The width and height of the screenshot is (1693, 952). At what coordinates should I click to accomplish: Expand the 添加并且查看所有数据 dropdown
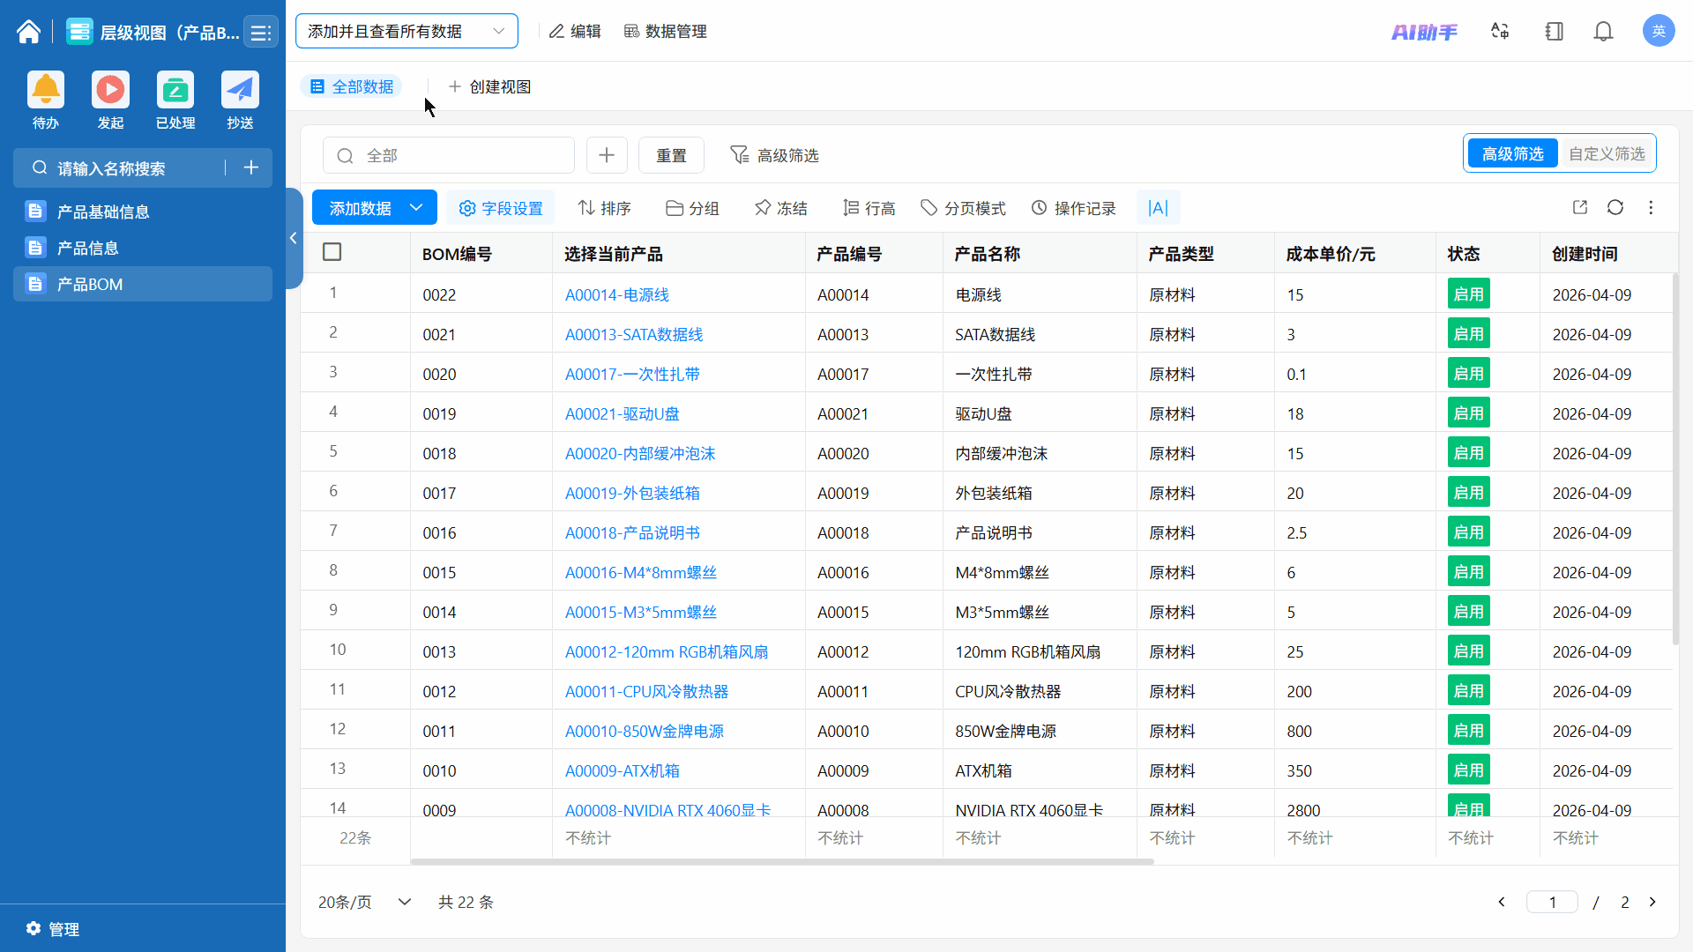406,32
